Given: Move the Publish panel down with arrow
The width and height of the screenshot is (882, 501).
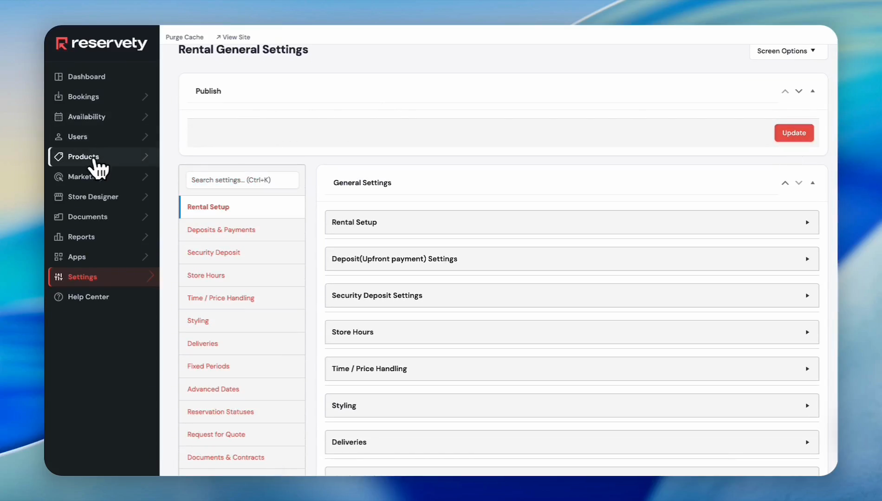Looking at the screenshot, I should [x=798, y=91].
